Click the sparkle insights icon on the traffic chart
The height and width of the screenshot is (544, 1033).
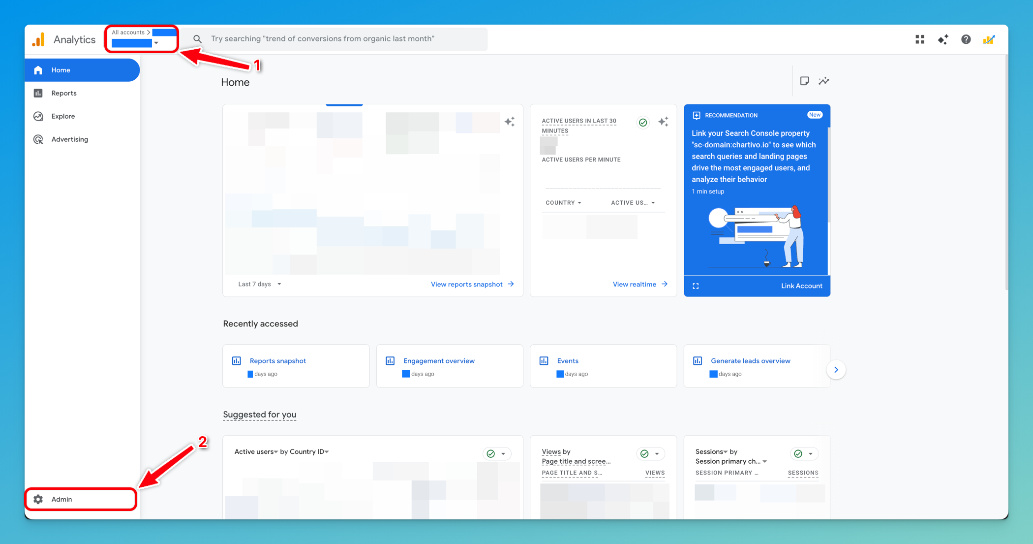510,122
